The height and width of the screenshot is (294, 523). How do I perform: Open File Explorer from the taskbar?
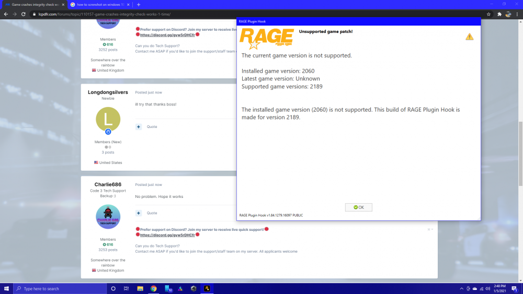pos(140,289)
